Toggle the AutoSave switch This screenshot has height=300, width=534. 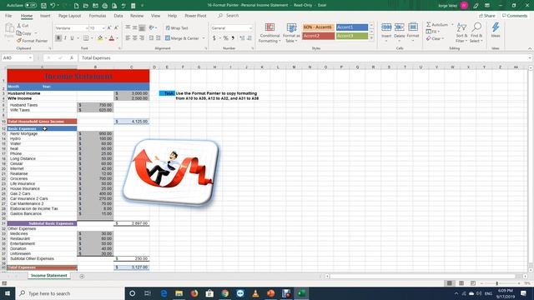31,6
